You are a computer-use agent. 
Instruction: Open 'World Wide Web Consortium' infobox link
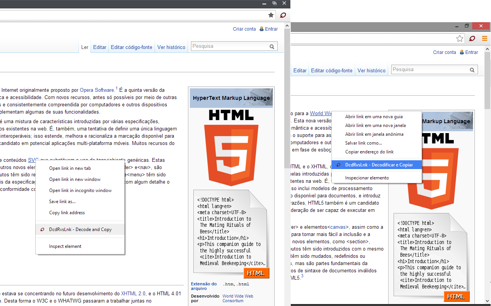[238, 298]
